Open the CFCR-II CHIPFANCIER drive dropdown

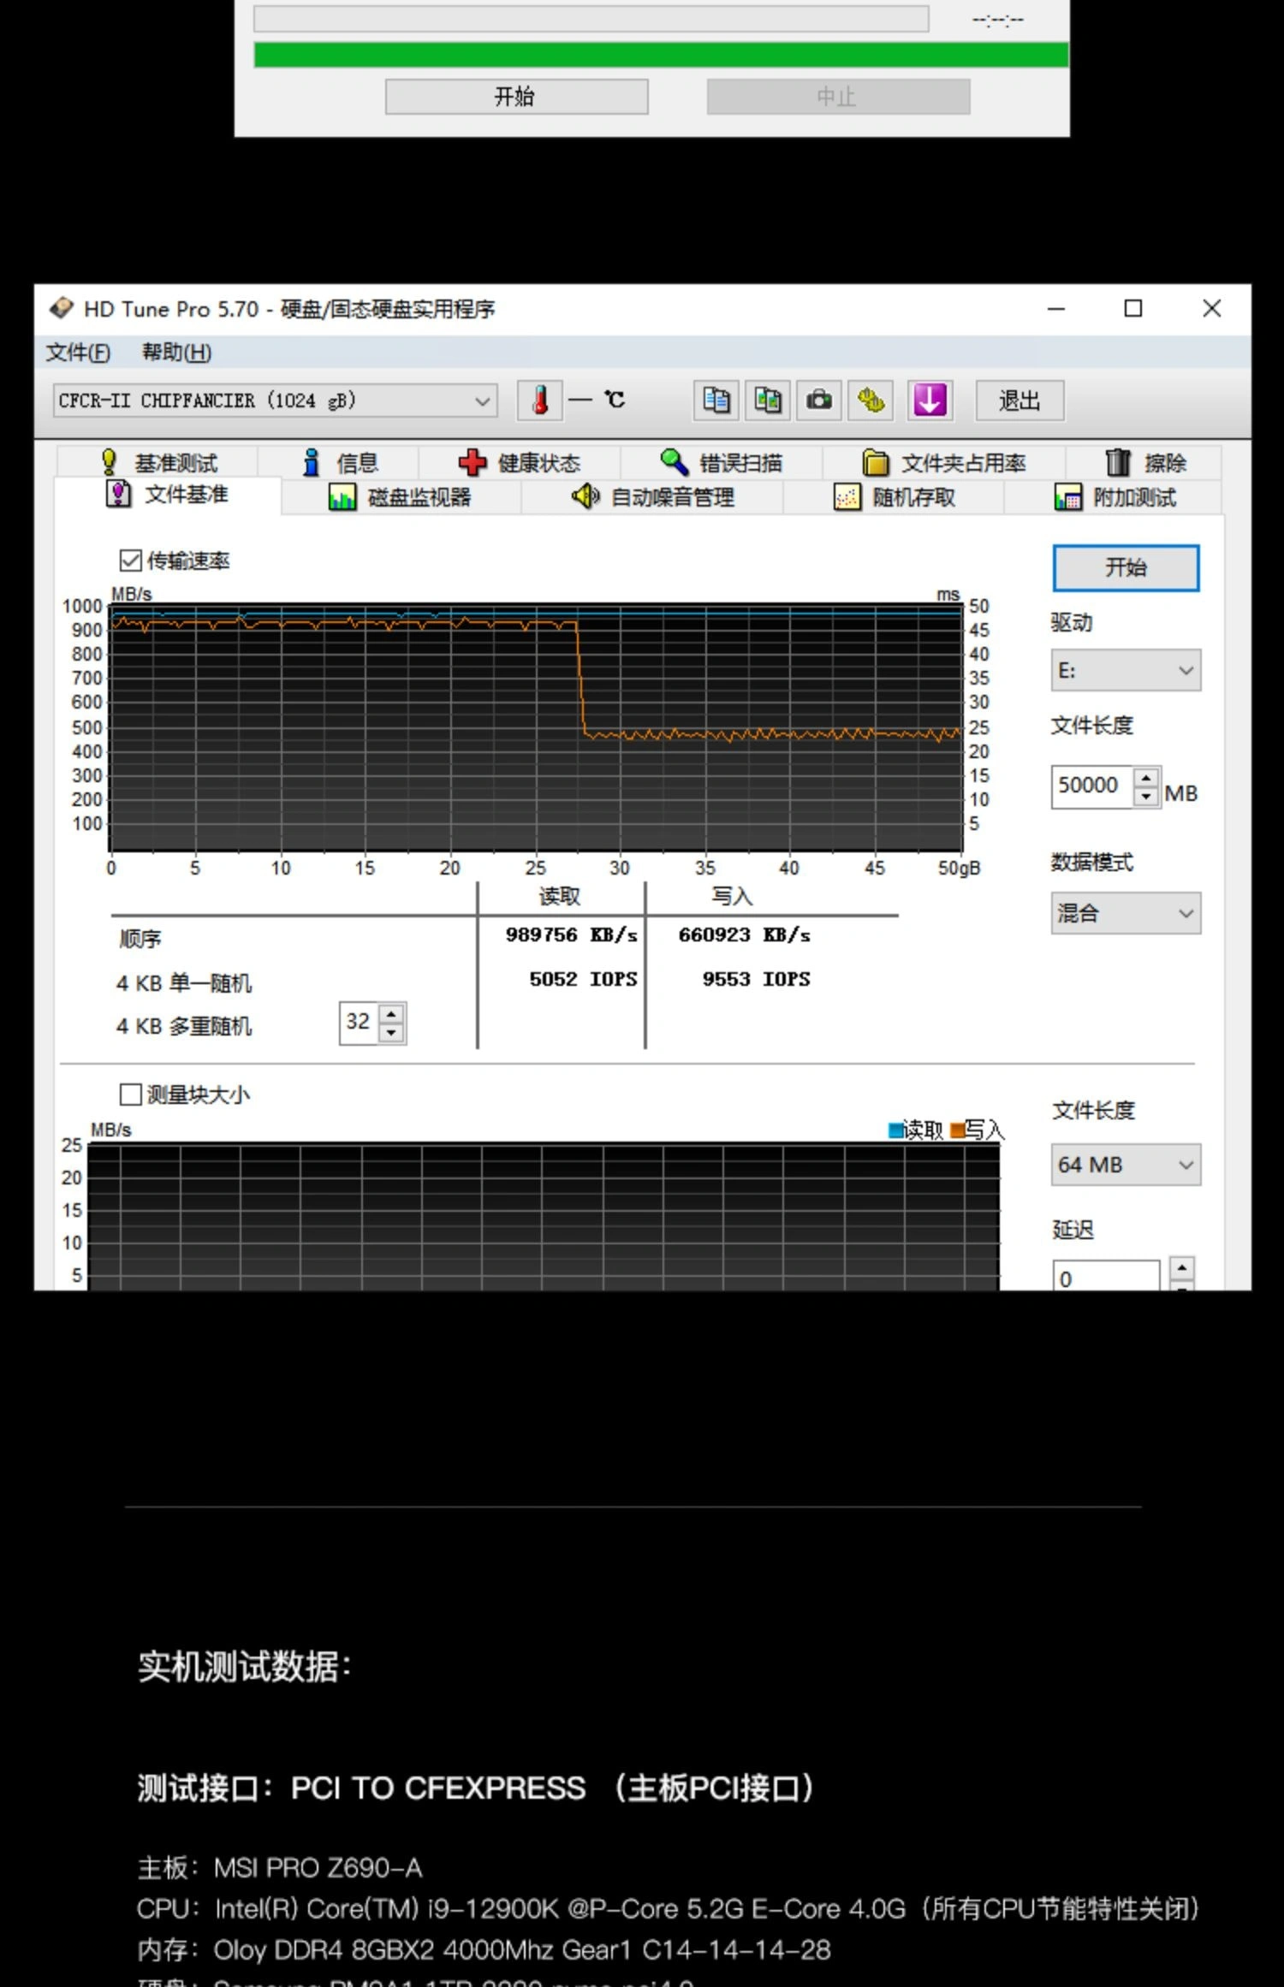coord(275,400)
